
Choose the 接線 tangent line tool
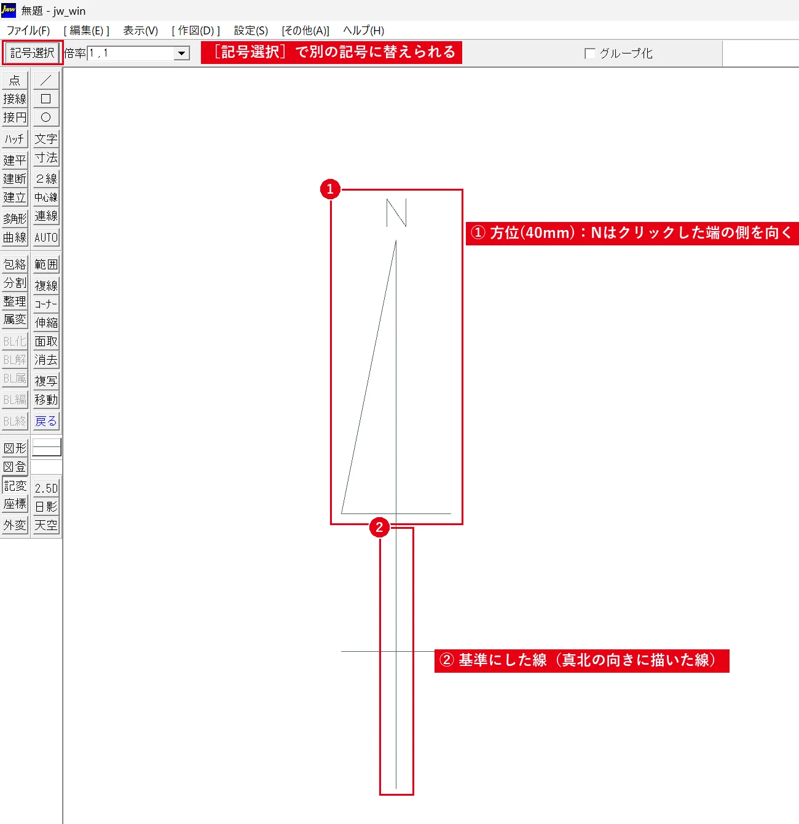click(x=15, y=98)
